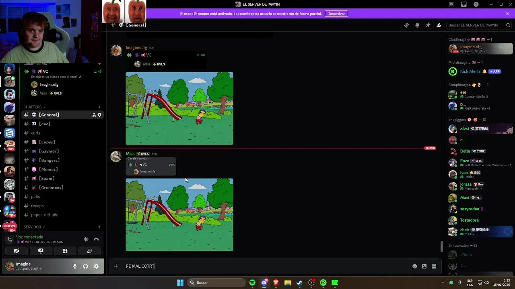This screenshot has width=515, height=289.
Task: Focus the message input containing RE MAL COTRT
Action: coord(266,266)
